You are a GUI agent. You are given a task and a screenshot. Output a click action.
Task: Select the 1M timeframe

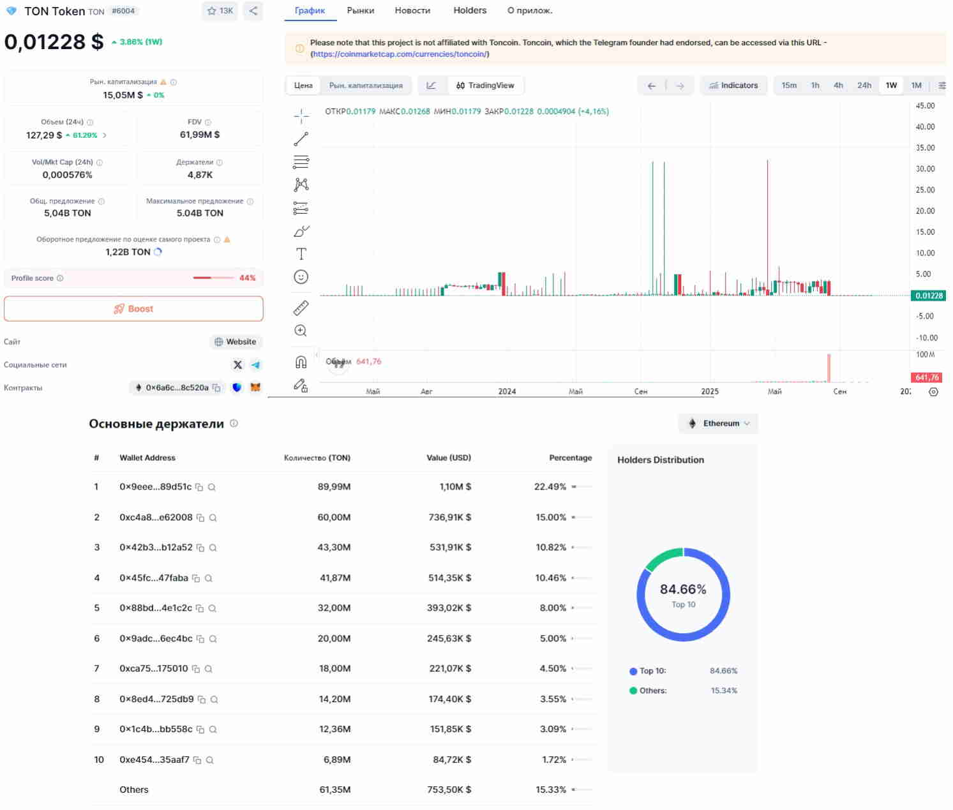(917, 86)
